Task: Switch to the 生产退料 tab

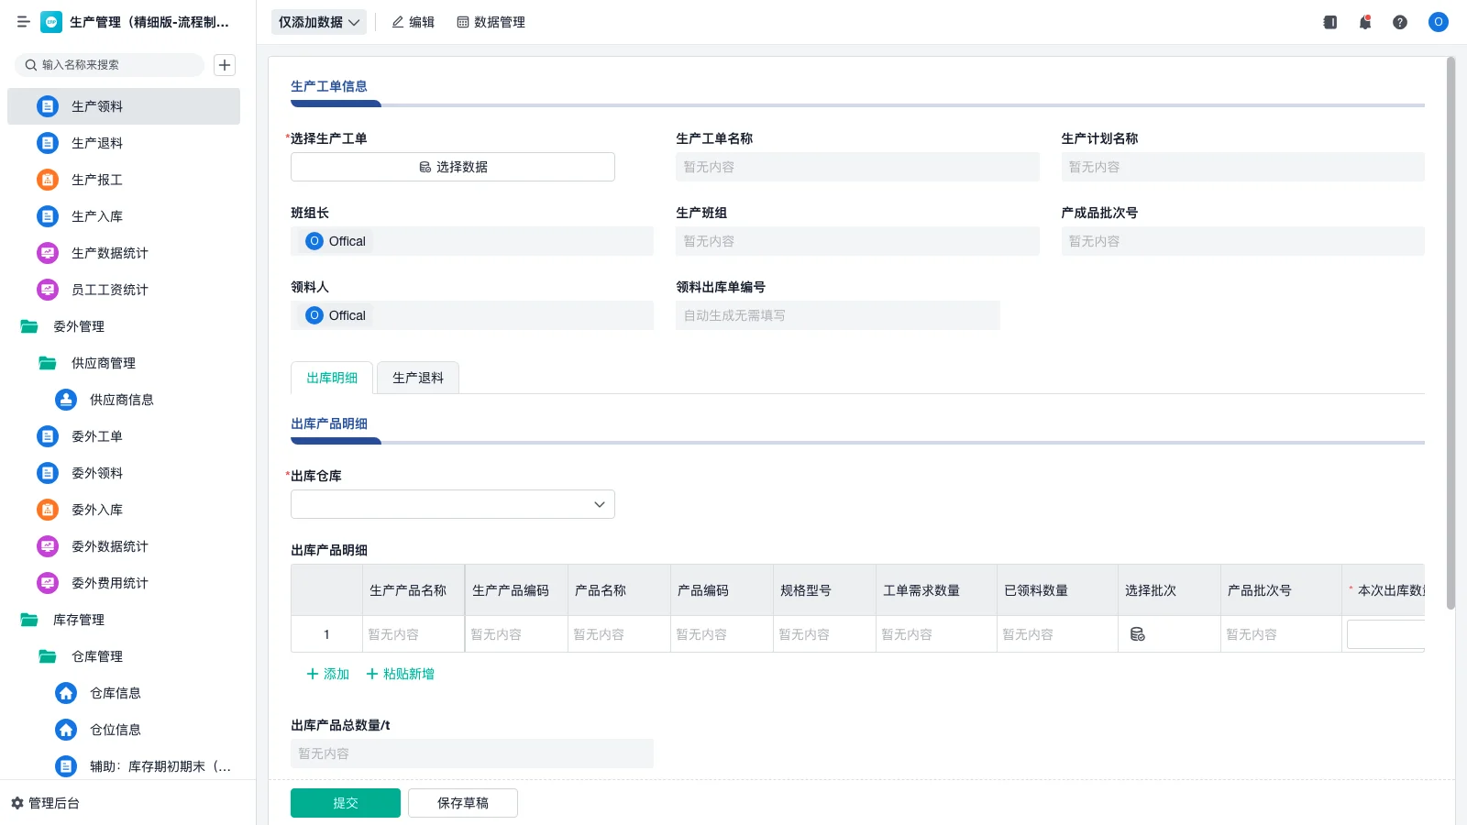Action: 417,377
